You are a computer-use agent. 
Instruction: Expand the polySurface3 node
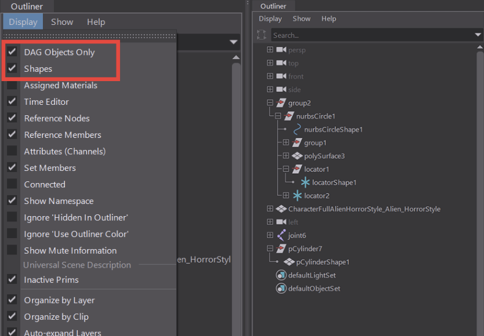(x=286, y=155)
